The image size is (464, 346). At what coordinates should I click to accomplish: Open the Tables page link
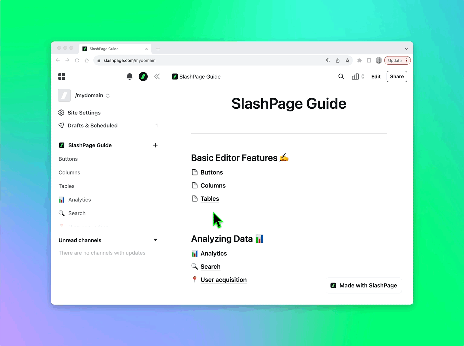tap(210, 199)
